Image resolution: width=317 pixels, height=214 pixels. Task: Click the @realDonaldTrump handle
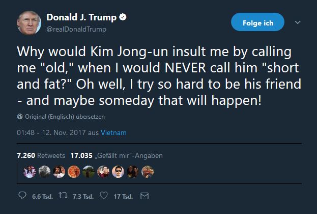click(x=77, y=29)
